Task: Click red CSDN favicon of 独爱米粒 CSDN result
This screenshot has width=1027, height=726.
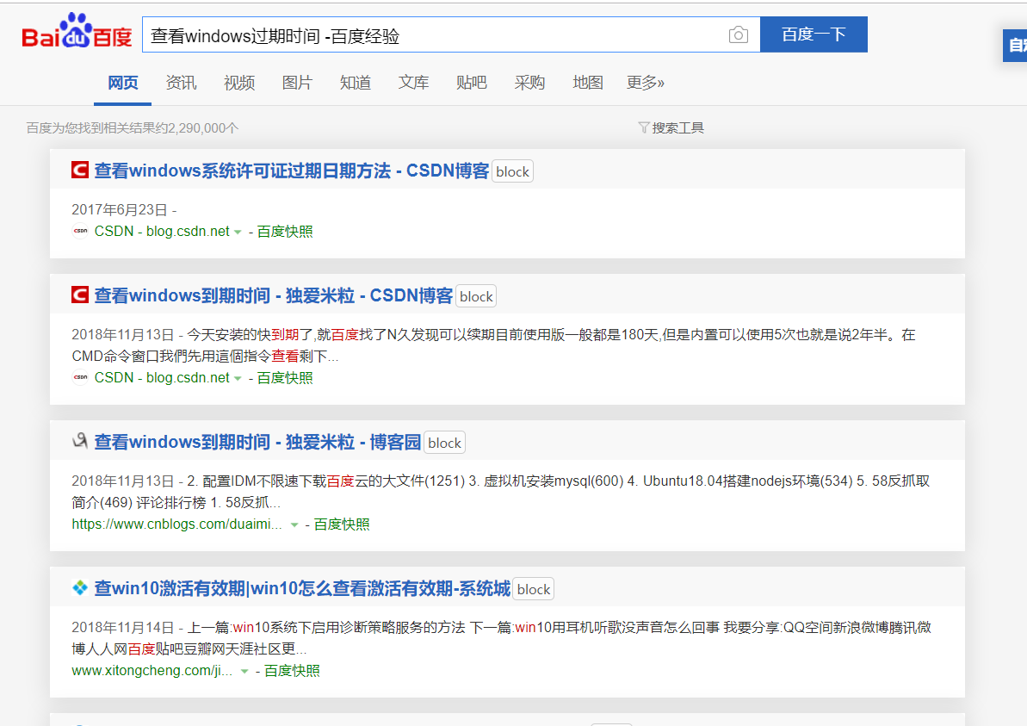Action: coord(80,295)
